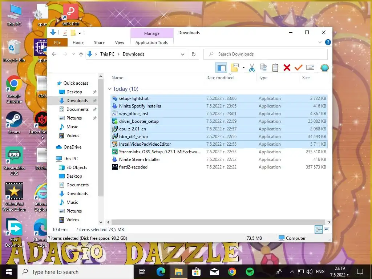Click the horizontal scrollbar right arrow

pos(329,222)
